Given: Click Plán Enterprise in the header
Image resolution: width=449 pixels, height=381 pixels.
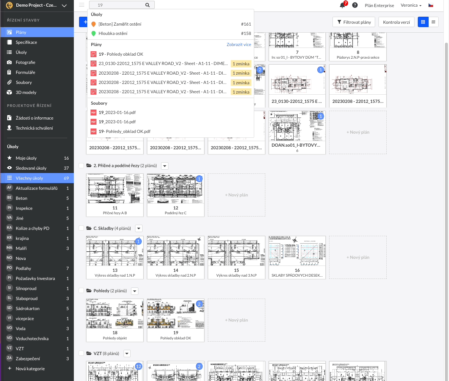Looking at the screenshot, I should (379, 6).
